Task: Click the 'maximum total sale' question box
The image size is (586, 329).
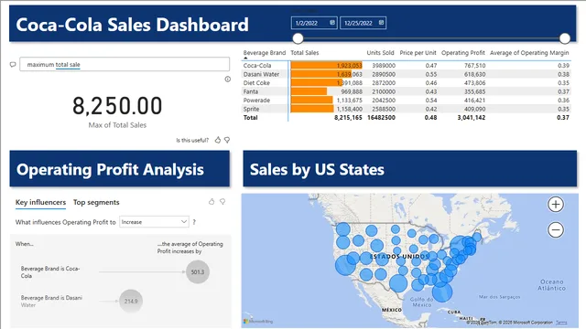Action: click(x=125, y=64)
